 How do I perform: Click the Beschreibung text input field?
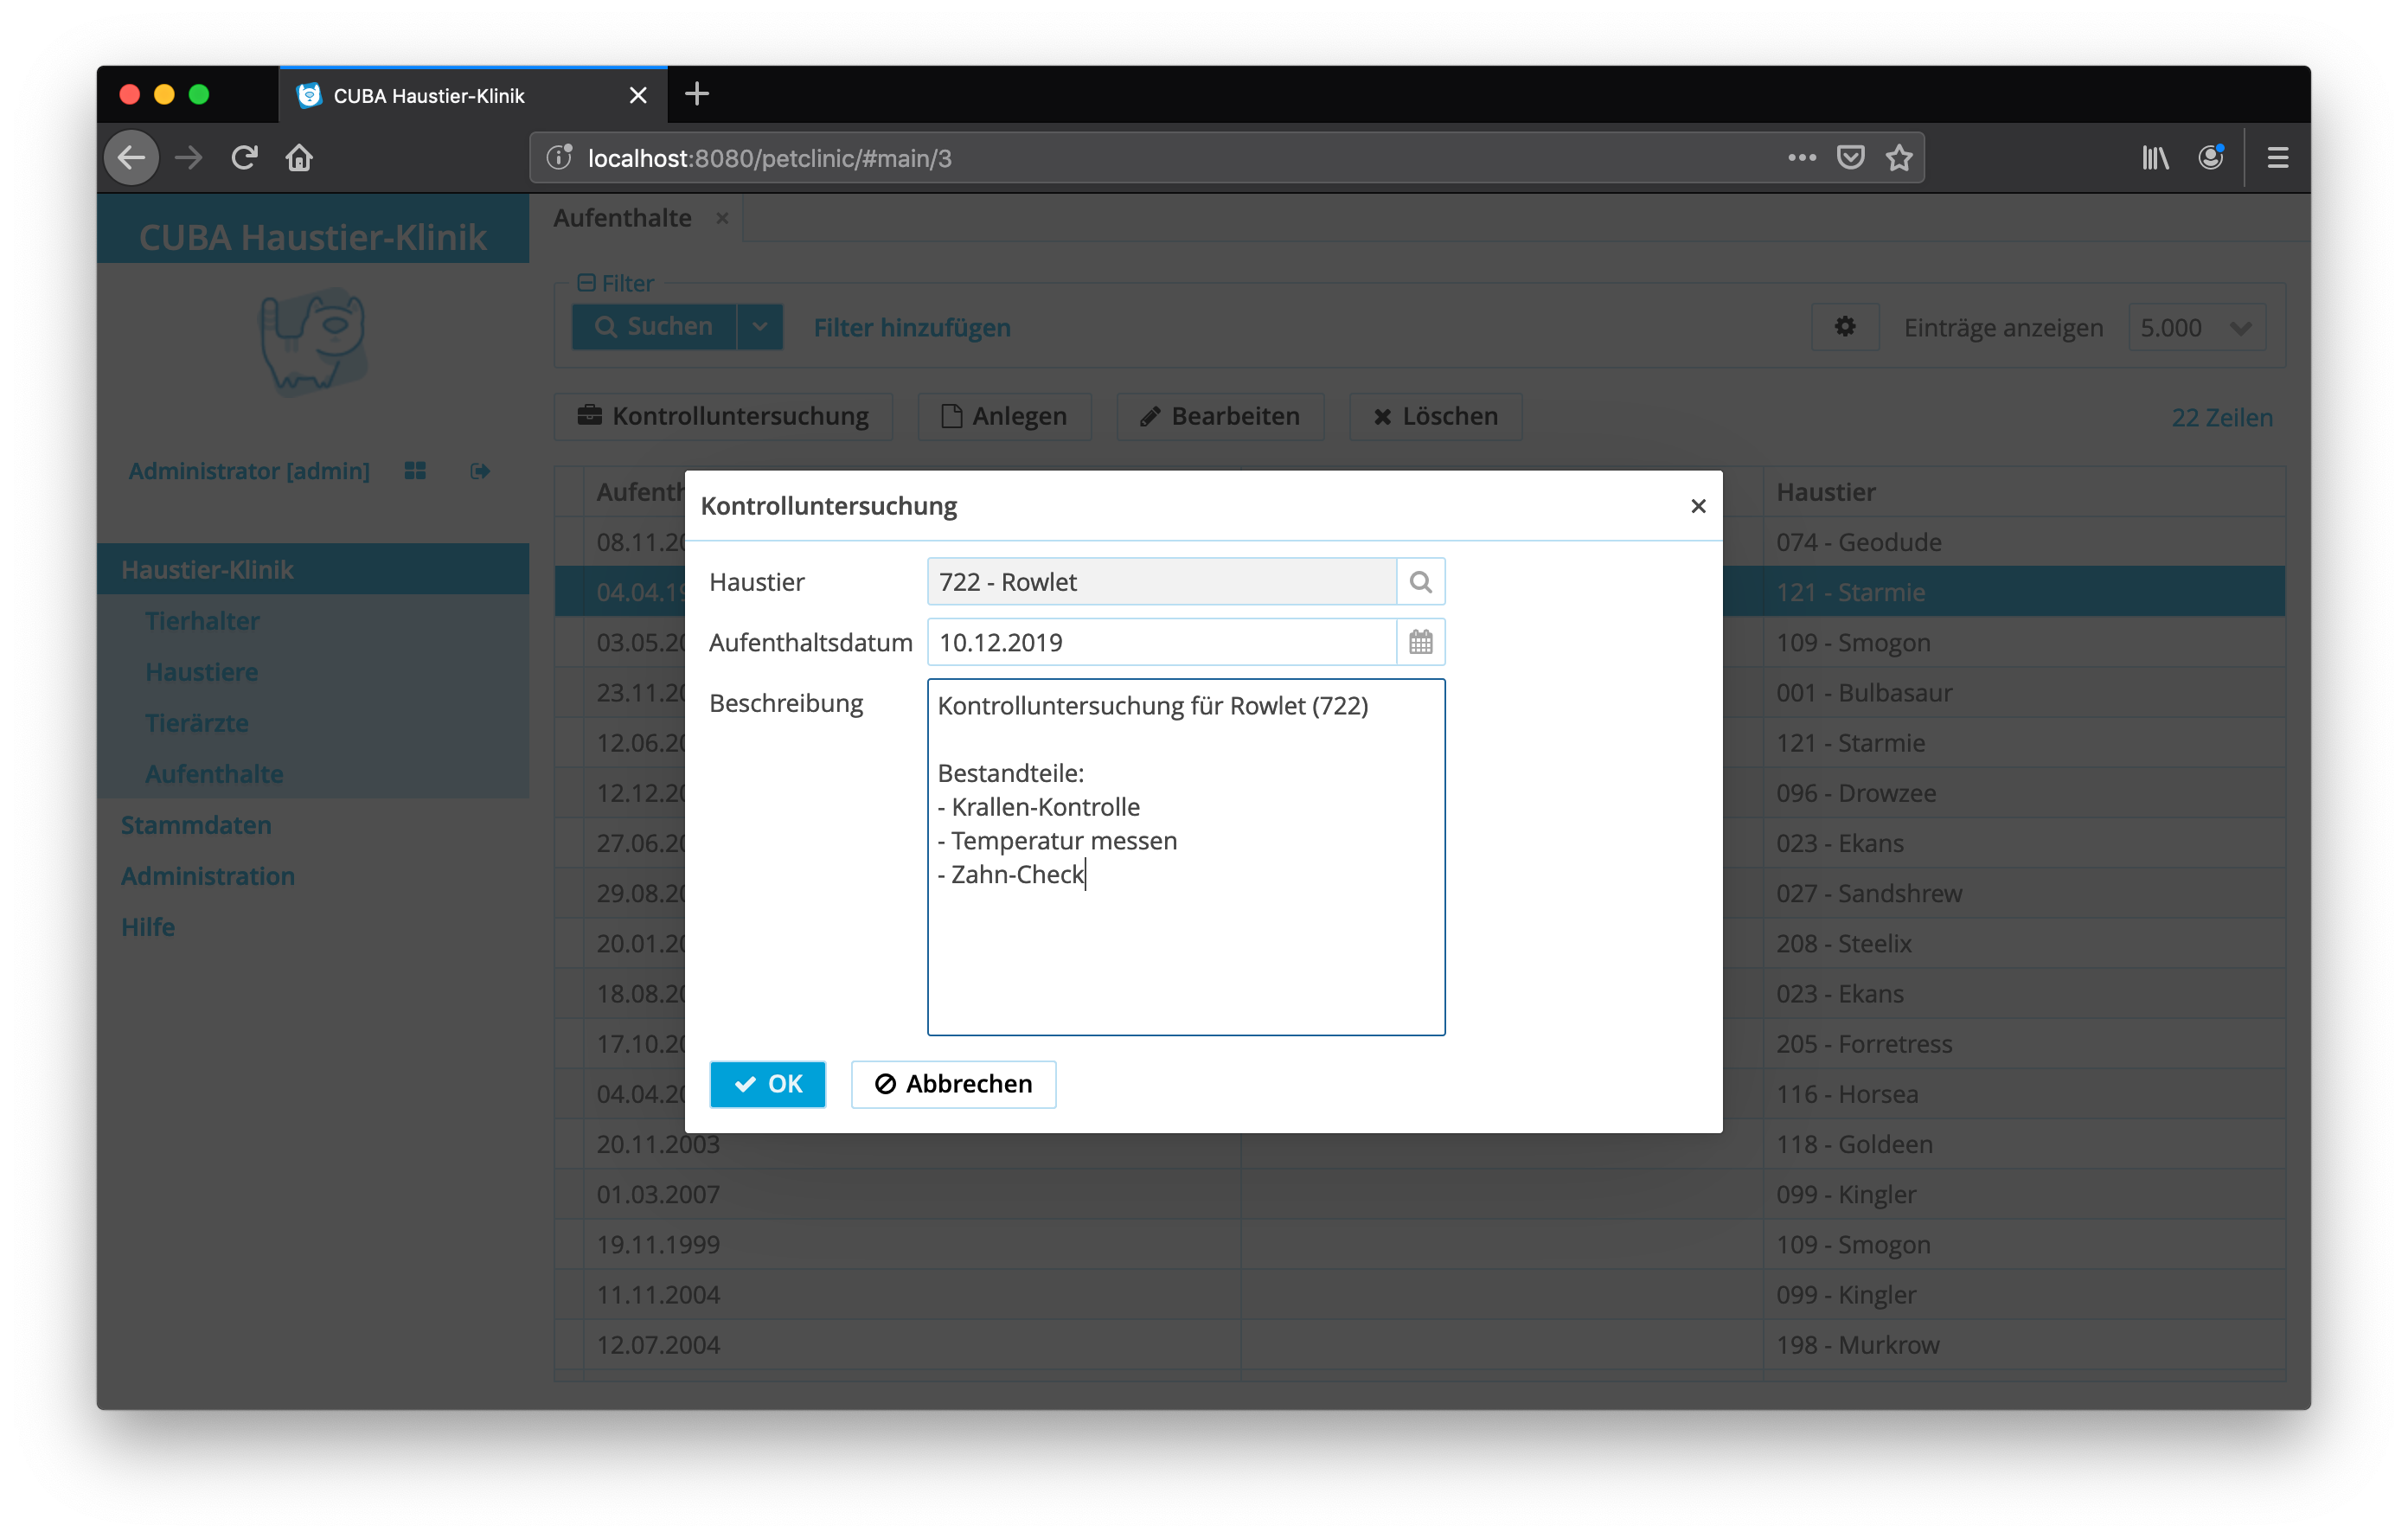point(1187,855)
